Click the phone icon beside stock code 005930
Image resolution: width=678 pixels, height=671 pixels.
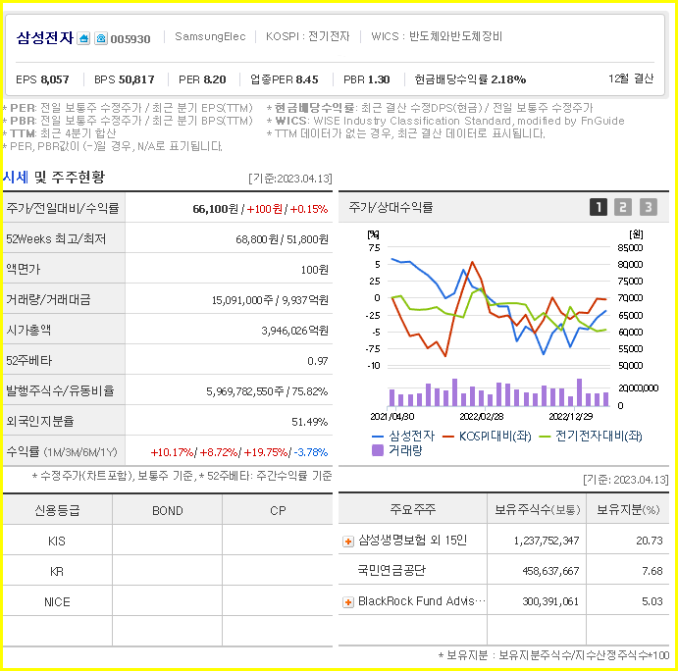pos(101,38)
